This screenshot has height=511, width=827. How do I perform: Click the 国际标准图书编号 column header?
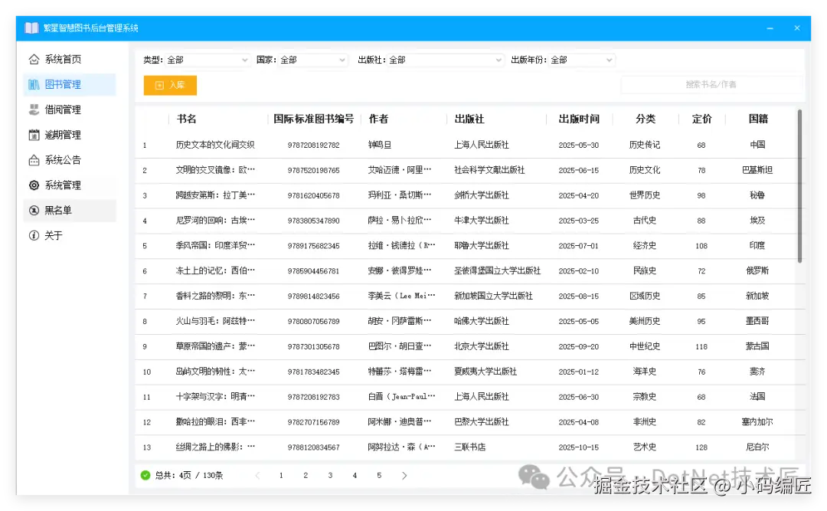point(313,120)
